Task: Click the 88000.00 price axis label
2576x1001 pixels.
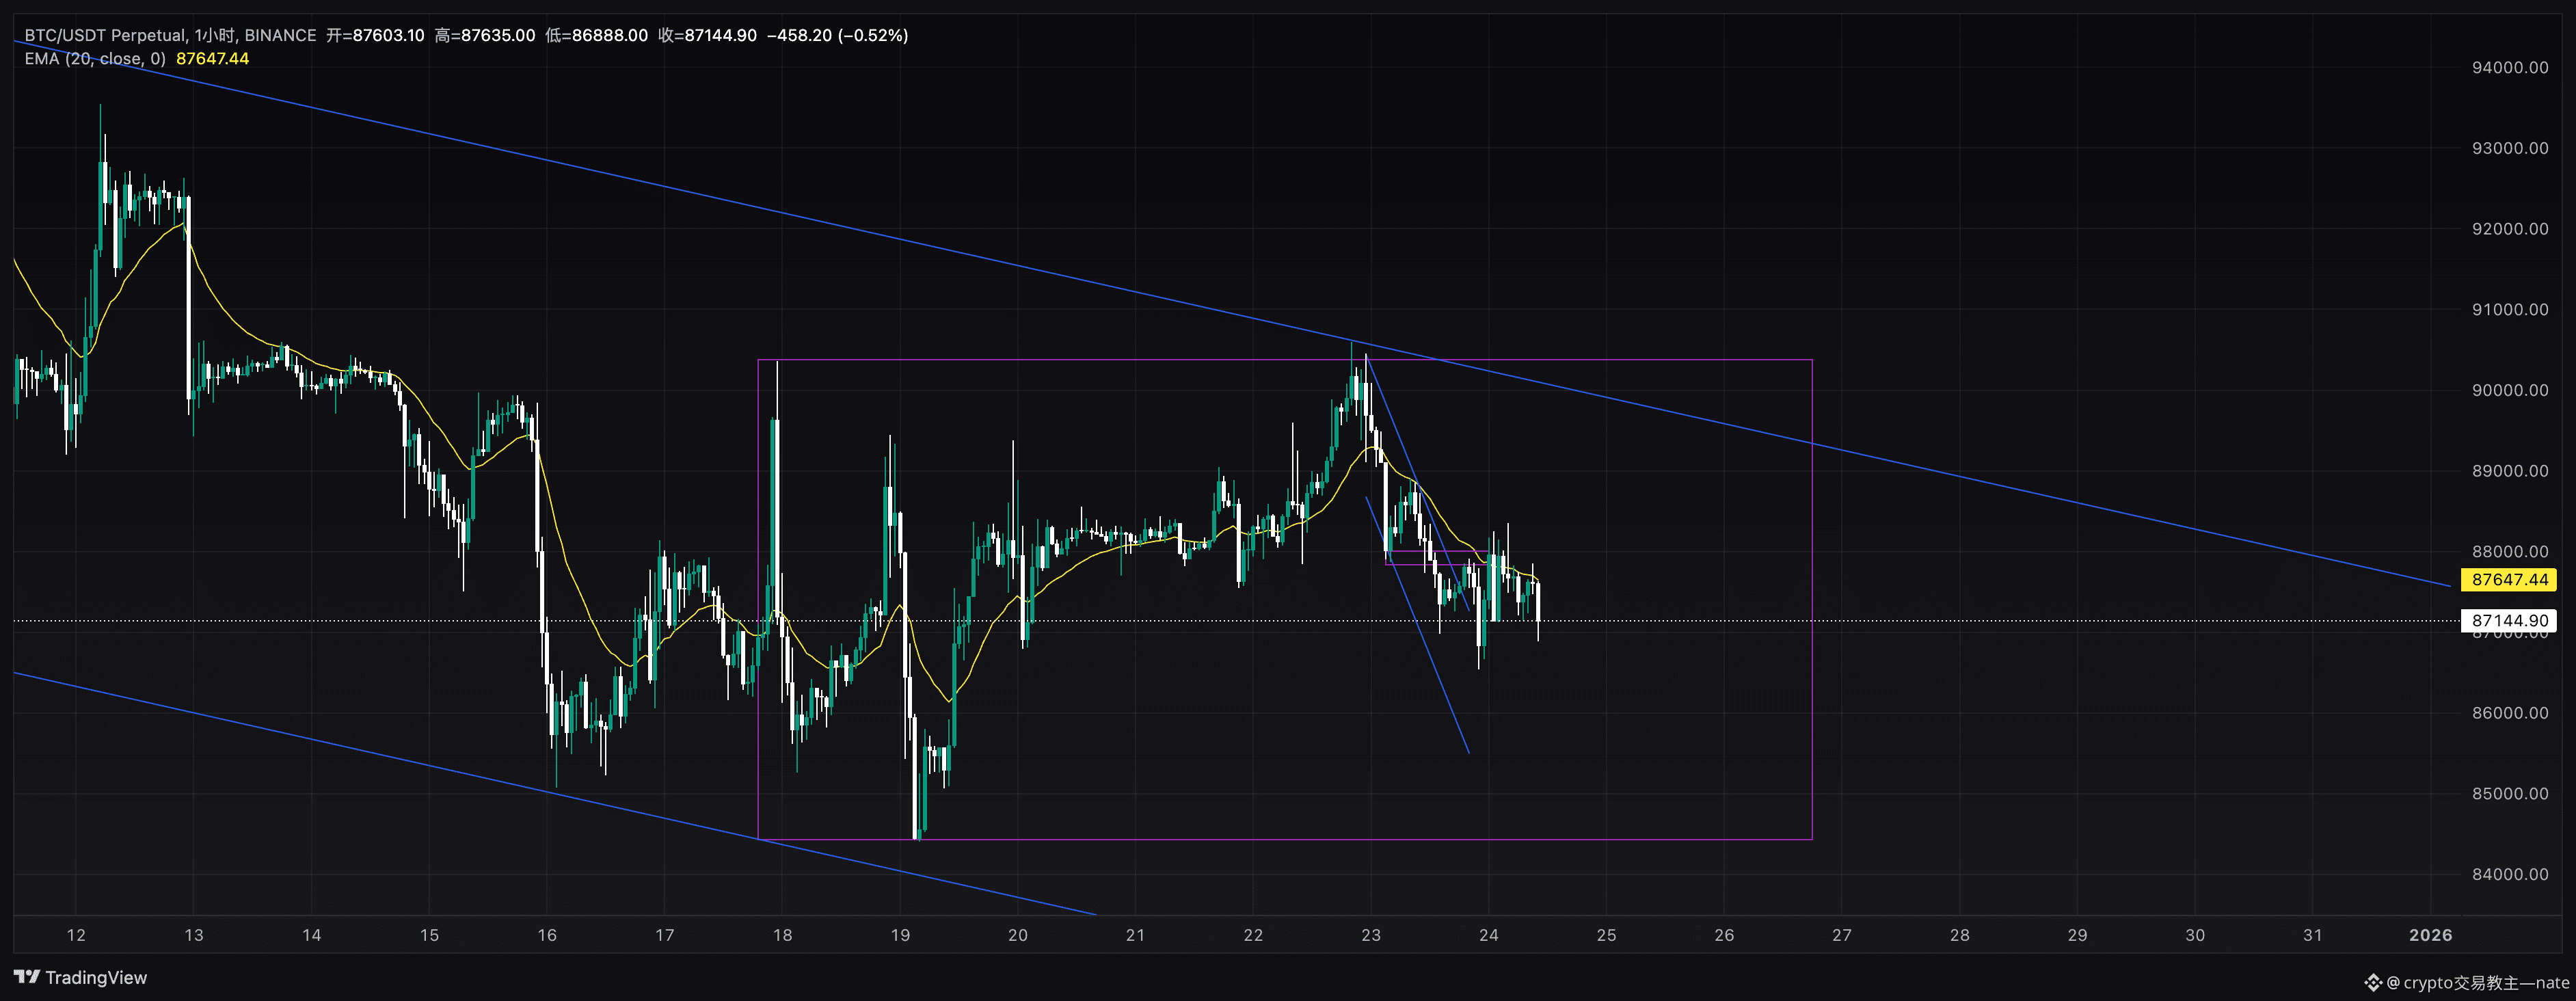Action: click(2510, 552)
